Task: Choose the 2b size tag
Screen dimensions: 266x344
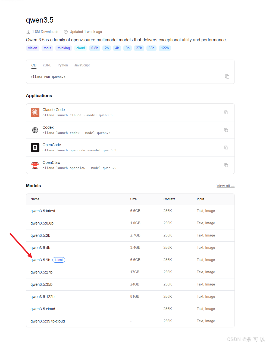Action: (x=107, y=48)
